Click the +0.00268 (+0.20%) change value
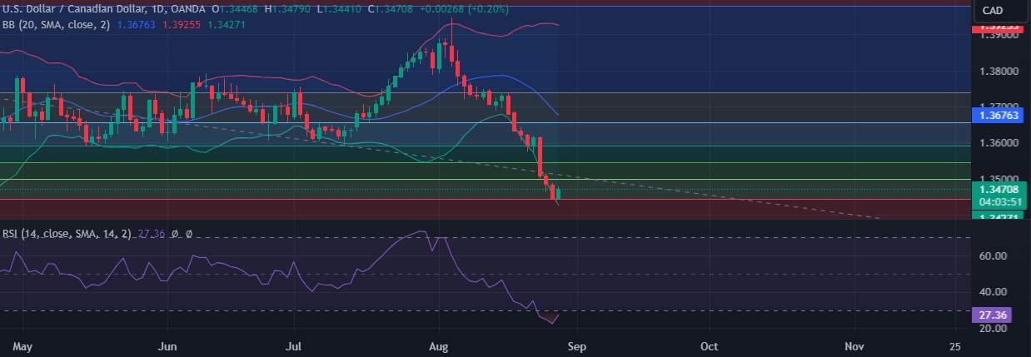 [x=463, y=9]
